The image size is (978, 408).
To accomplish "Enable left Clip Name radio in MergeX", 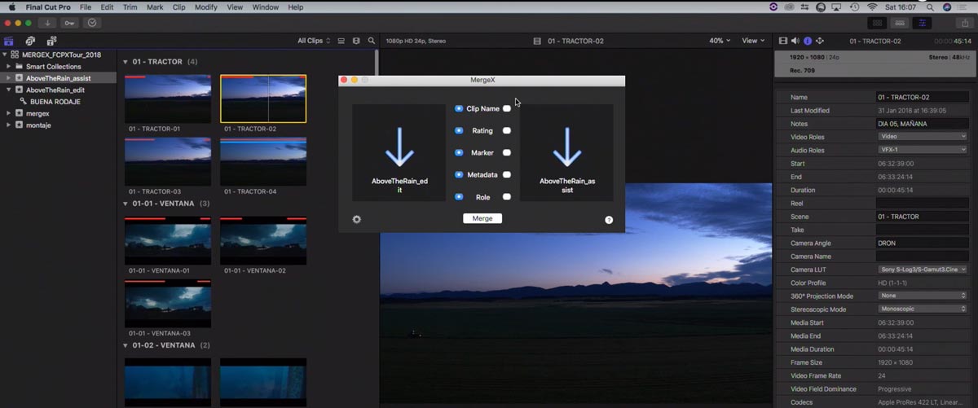I will 459,108.
